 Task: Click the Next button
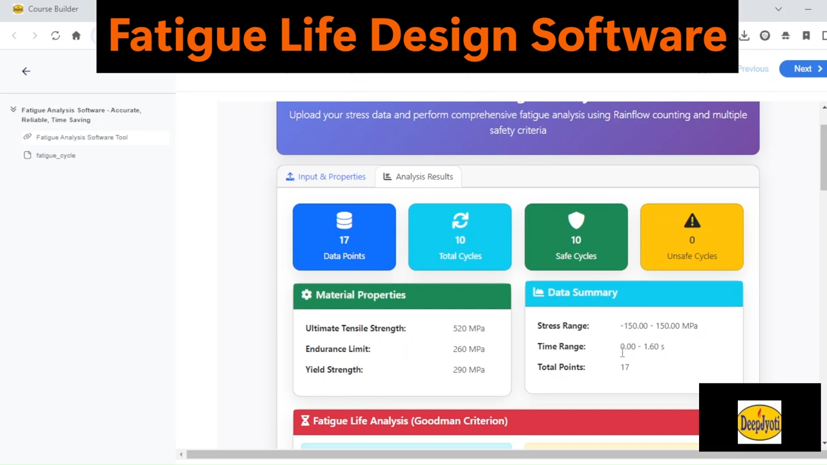(x=803, y=68)
